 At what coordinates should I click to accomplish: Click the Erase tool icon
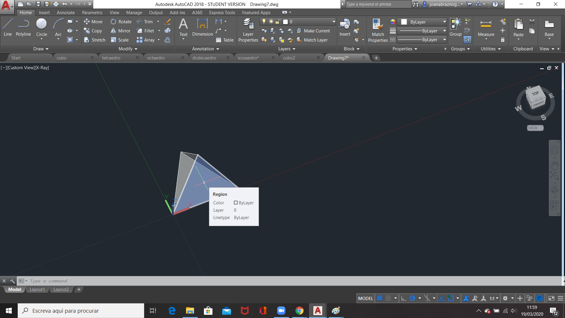[167, 21]
